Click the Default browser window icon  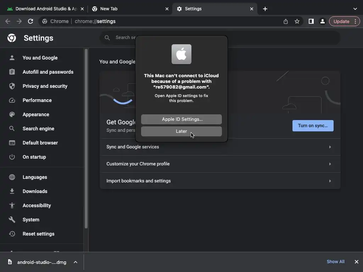point(12,143)
